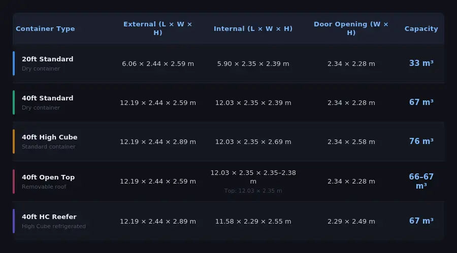Viewport: 457px width, 253px height.
Task: Click the Container Type column header
Action: click(x=45, y=29)
